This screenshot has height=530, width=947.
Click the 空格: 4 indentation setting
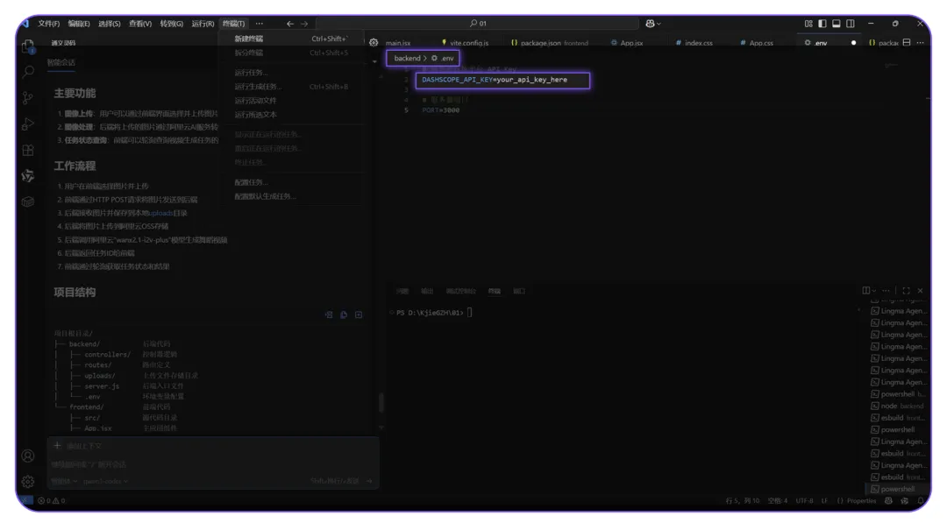tap(777, 500)
